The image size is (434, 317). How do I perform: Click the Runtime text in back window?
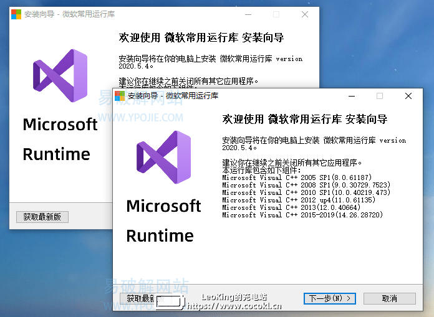[x=57, y=154]
